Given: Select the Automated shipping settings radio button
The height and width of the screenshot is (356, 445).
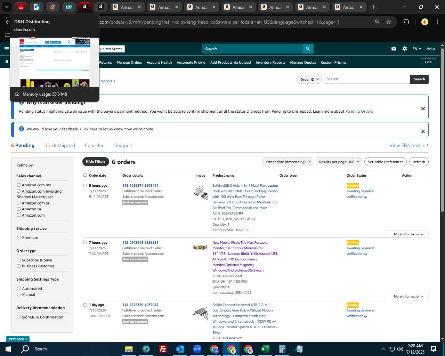Looking at the screenshot, I should coord(19,288).
